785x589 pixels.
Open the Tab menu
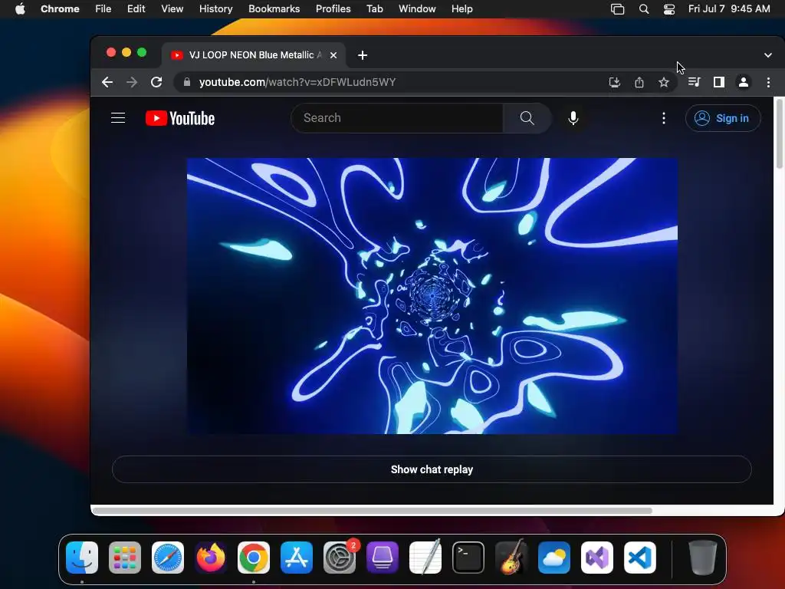[x=374, y=9]
